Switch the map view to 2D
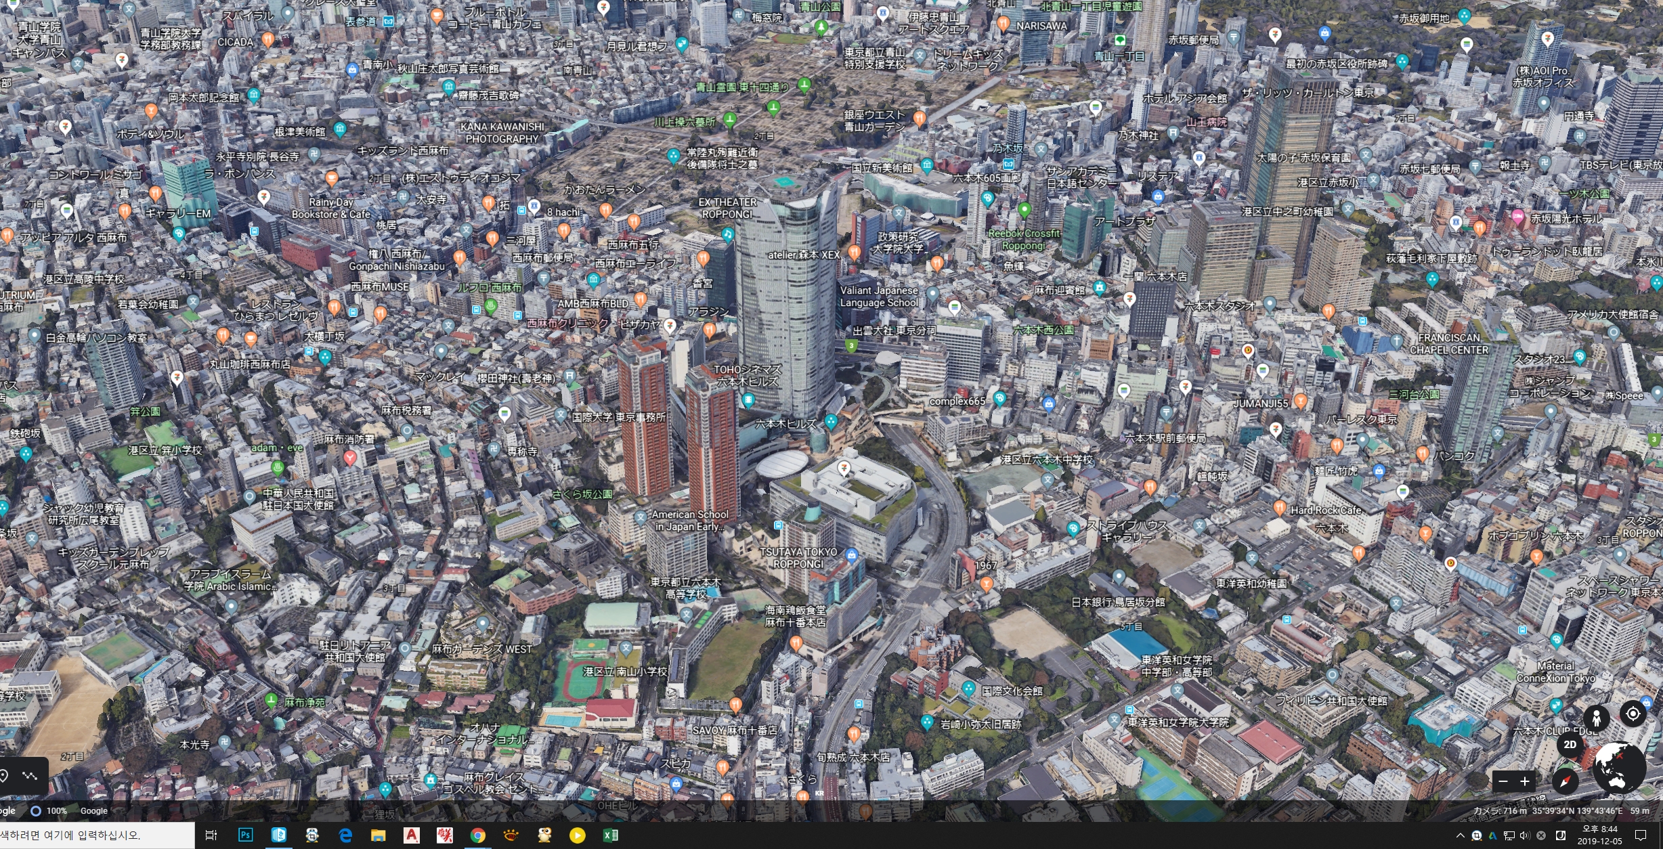Viewport: 1663px width, 849px height. tap(1570, 745)
